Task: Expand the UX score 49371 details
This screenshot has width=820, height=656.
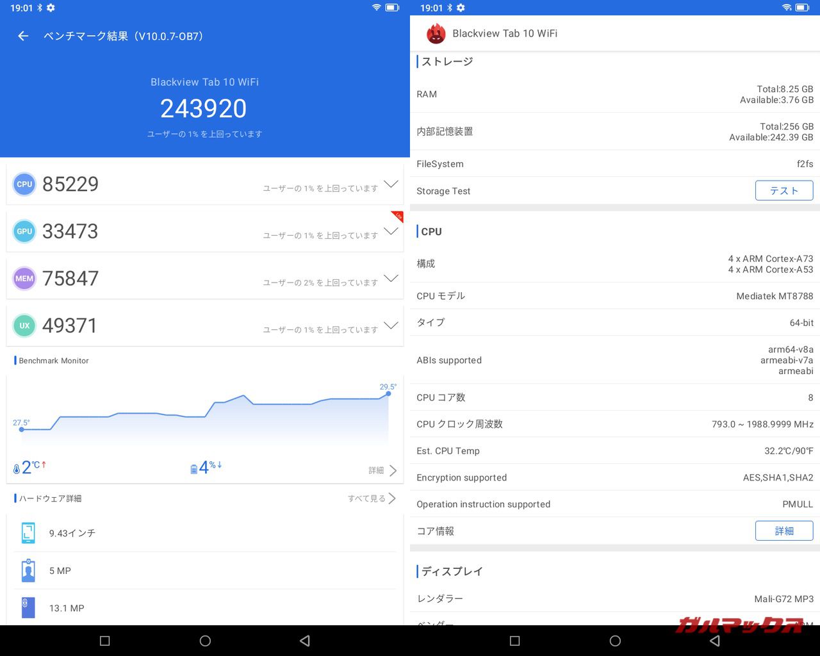Action: [391, 325]
